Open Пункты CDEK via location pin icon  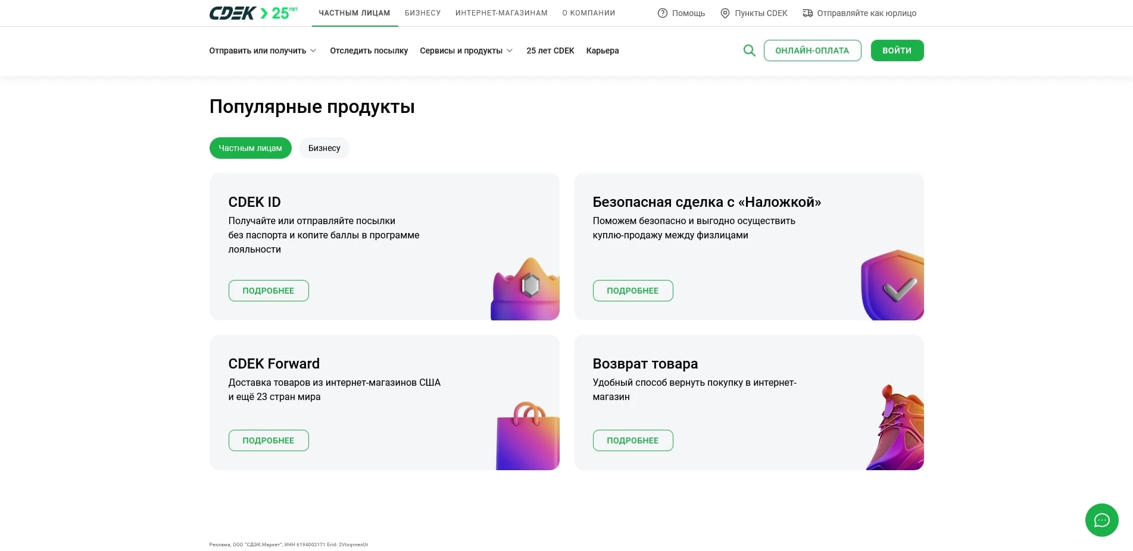point(725,12)
